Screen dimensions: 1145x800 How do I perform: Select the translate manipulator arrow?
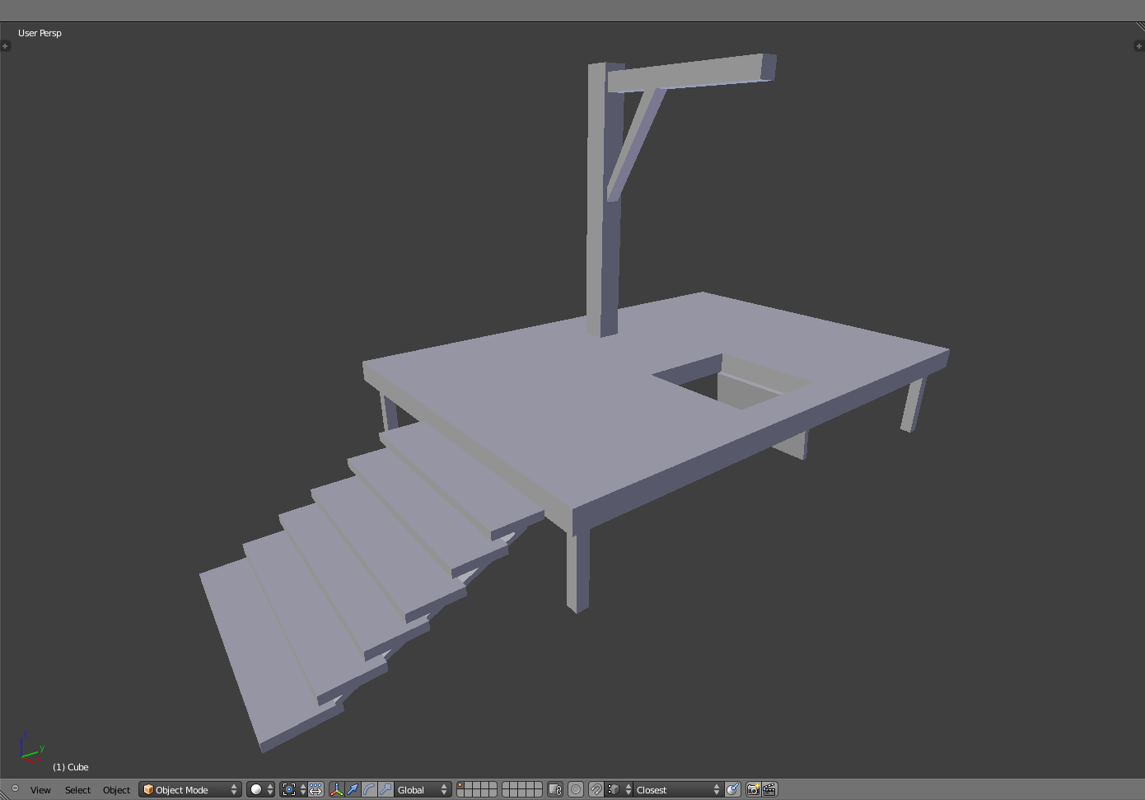coord(353,789)
